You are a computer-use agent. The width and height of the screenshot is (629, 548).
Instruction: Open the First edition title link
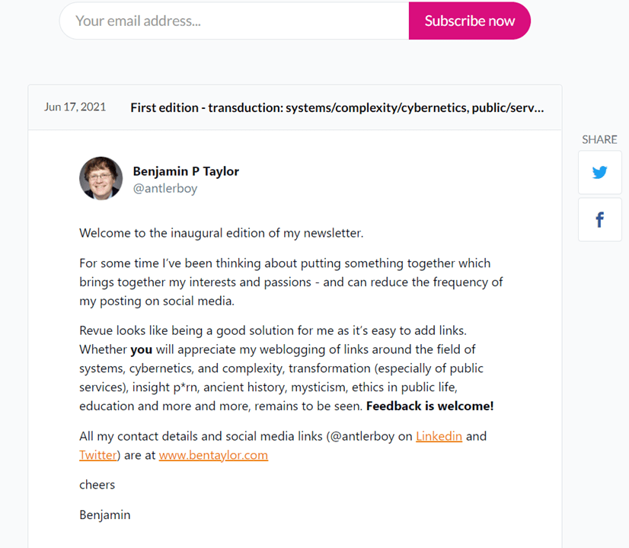(337, 107)
